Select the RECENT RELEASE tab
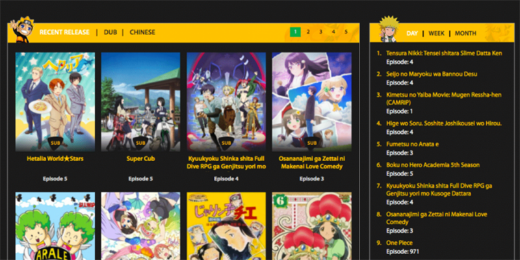 [64, 32]
